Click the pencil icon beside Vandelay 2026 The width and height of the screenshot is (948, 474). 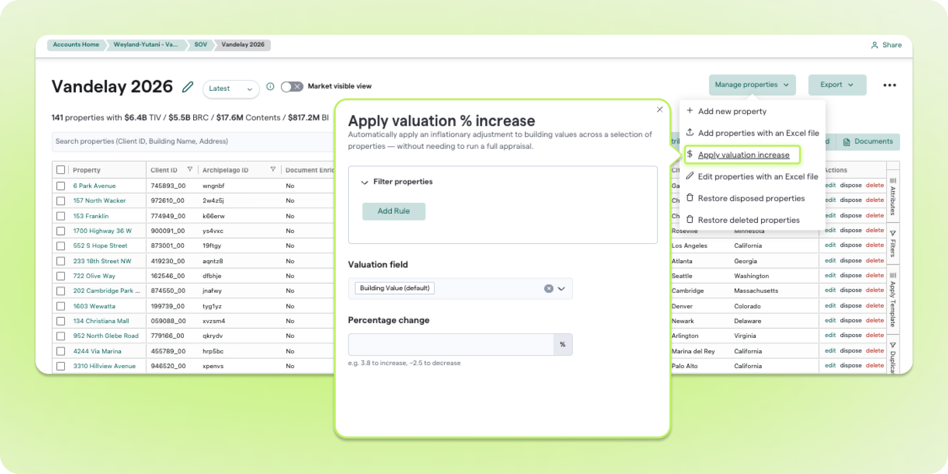point(188,87)
